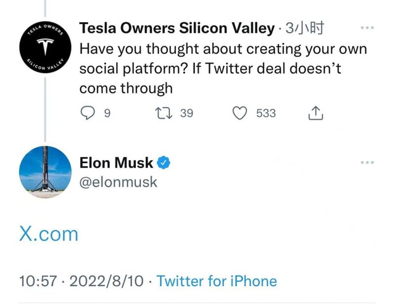View the 533 likes count
The height and width of the screenshot is (304, 395).
point(266,113)
